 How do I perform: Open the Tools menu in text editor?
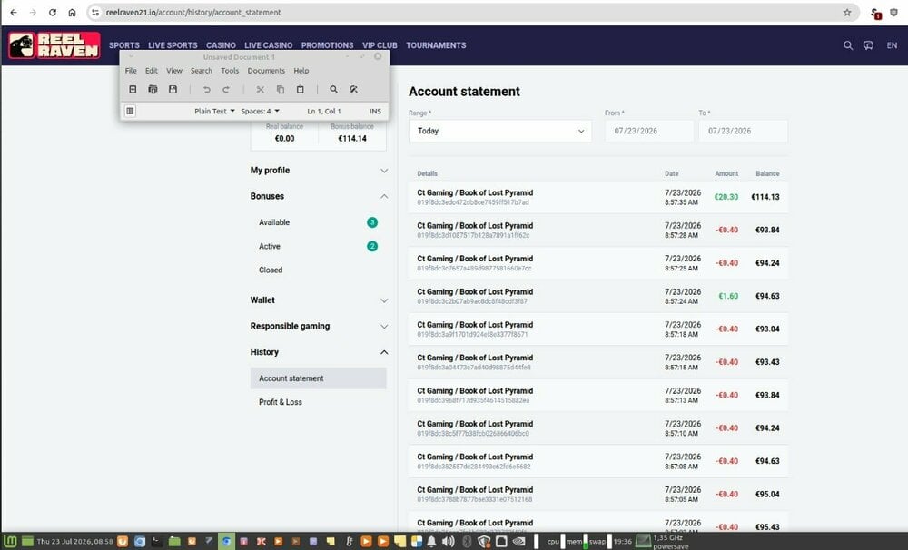click(230, 71)
